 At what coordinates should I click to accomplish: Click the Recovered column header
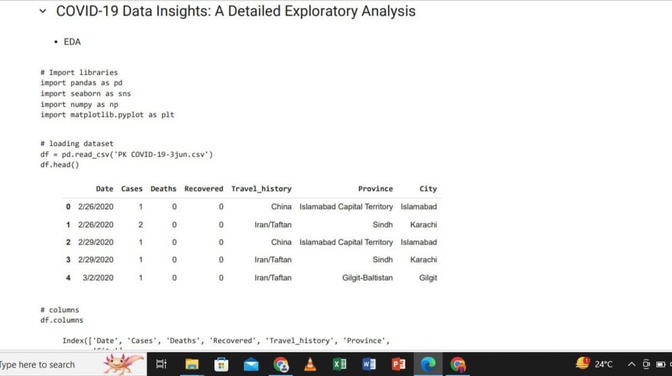(x=204, y=189)
